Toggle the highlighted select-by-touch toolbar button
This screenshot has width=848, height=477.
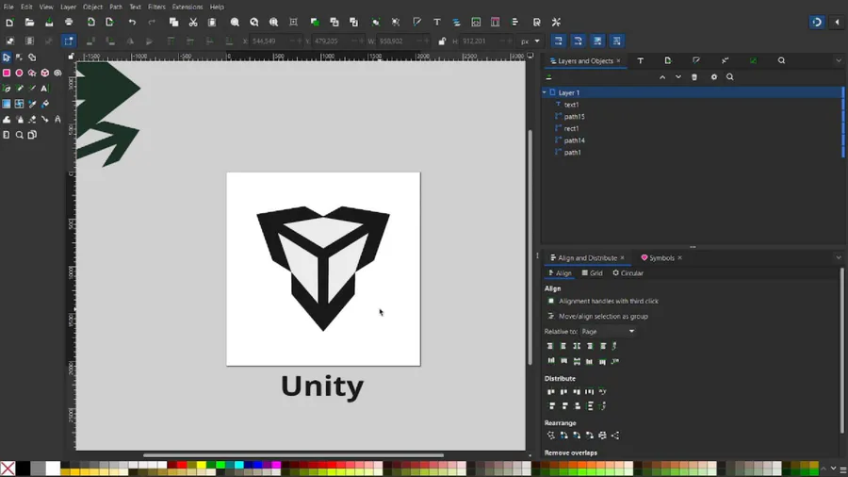69,41
